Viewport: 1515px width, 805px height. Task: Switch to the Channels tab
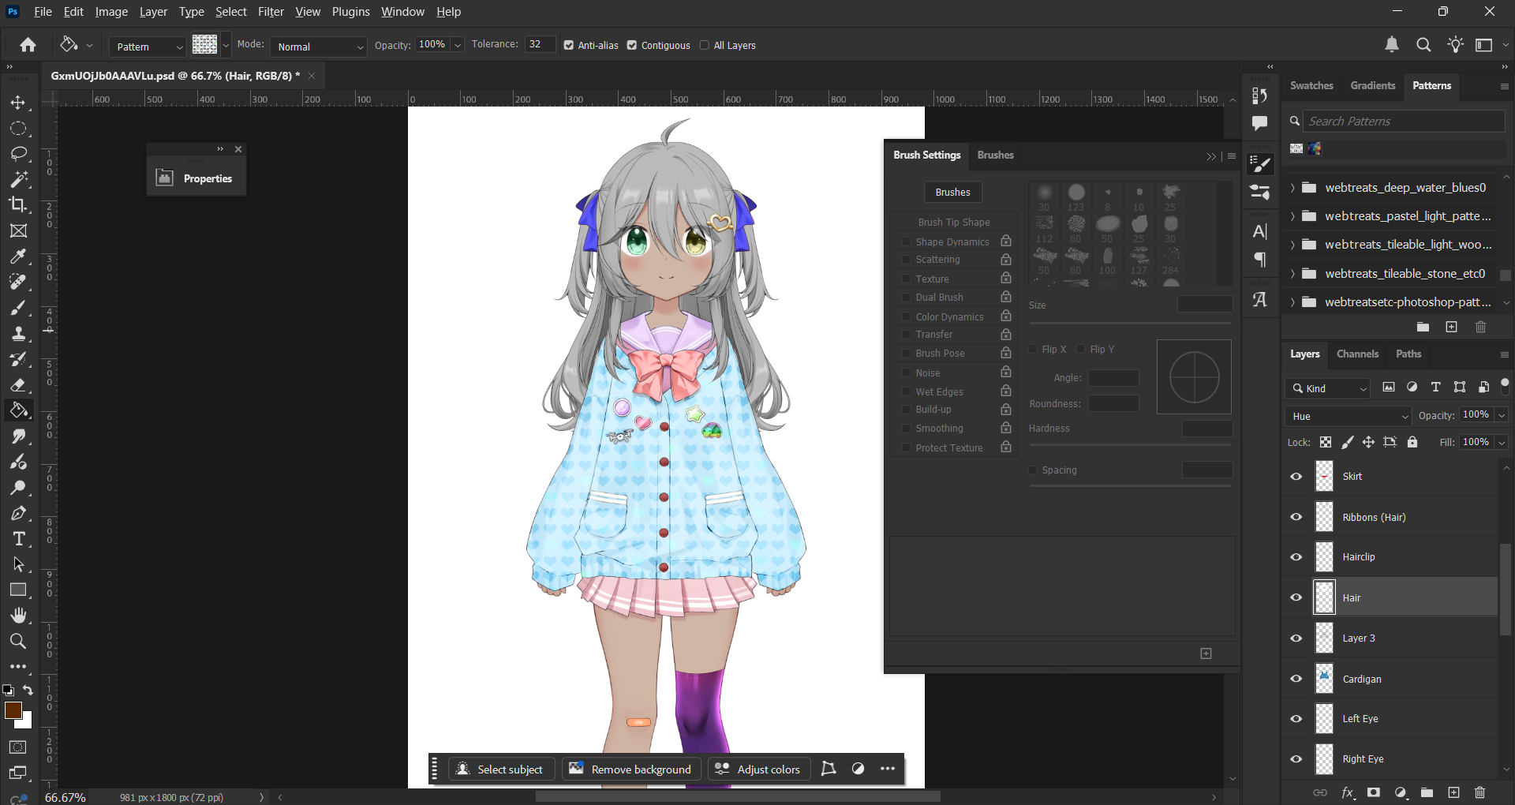coord(1357,354)
